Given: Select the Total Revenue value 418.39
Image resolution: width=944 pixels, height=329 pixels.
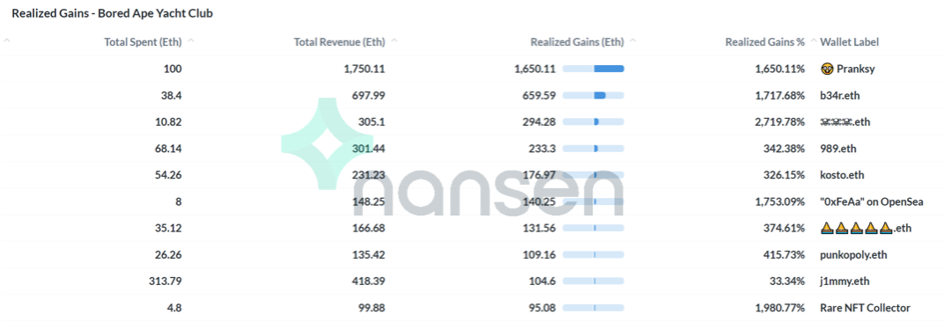Looking at the screenshot, I should (369, 281).
